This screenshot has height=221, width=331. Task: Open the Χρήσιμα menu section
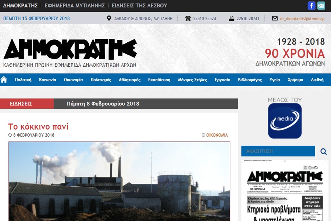pos(295,80)
